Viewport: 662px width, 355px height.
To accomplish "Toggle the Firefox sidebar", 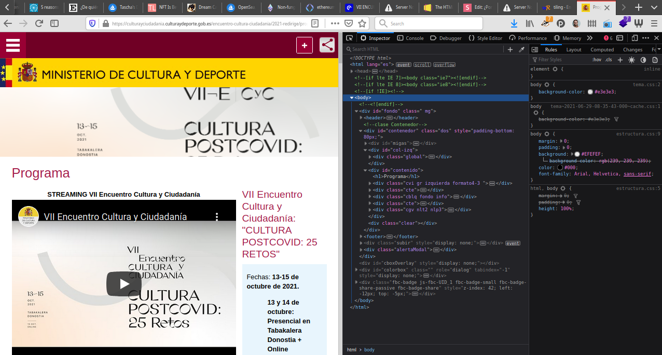I will pos(54,23).
